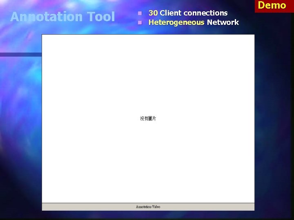Click the '30 Client connections' bullet text

(188, 13)
